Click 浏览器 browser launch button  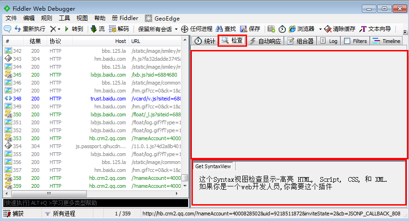(x=302, y=29)
